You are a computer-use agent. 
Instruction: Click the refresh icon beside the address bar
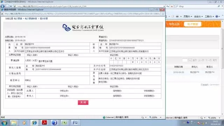click(x=168, y=6)
